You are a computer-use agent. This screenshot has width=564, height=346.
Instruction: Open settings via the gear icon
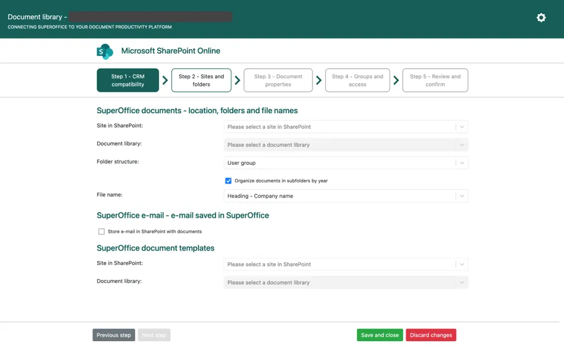[541, 18]
